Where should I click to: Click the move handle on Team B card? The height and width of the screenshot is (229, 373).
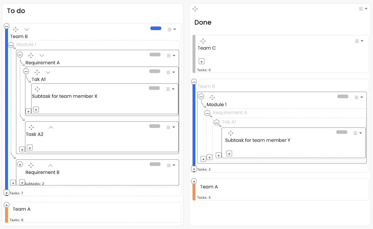point(16,29)
